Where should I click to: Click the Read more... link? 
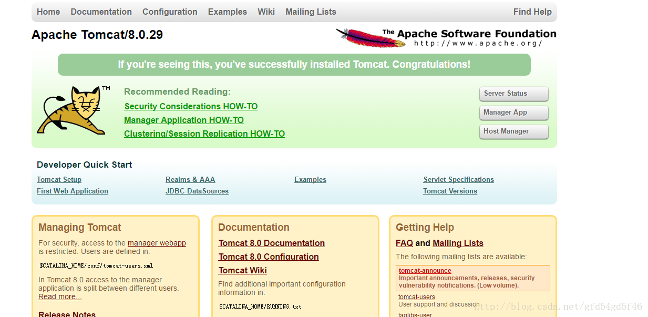60,296
